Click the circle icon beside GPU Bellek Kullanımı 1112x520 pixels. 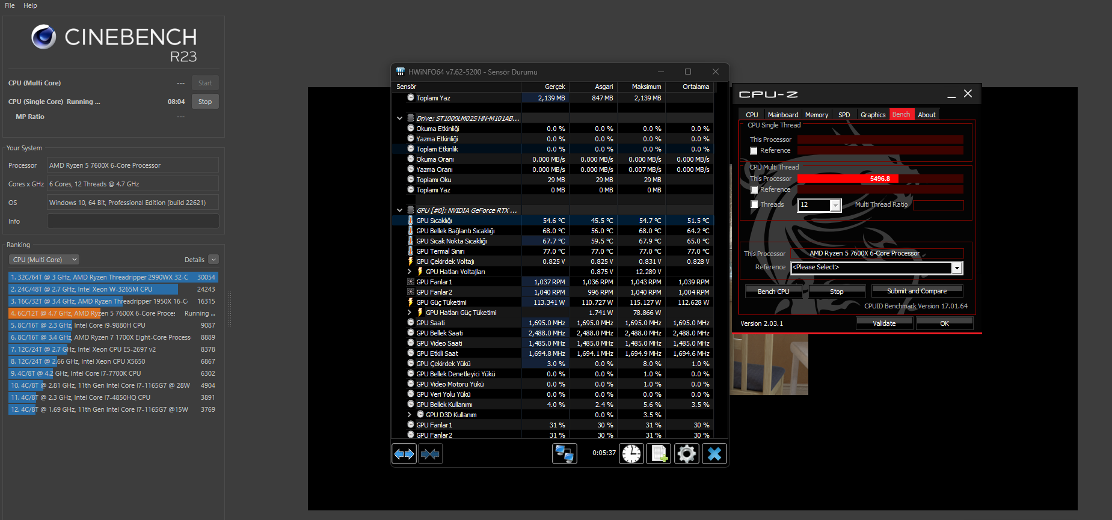pos(411,405)
